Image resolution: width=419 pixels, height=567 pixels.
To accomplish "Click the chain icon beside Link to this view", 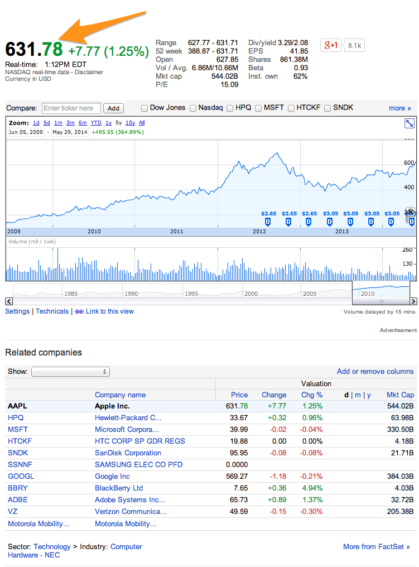I will pos(79,312).
